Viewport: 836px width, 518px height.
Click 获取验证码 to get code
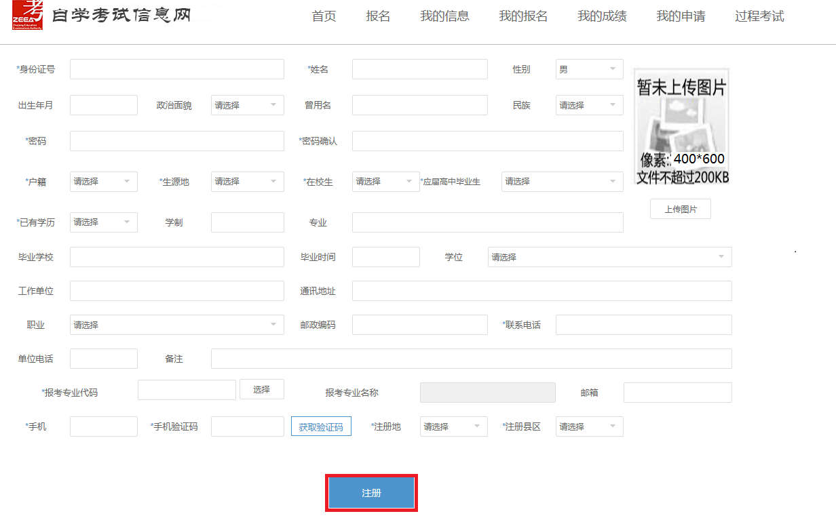click(x=321, y=427)
